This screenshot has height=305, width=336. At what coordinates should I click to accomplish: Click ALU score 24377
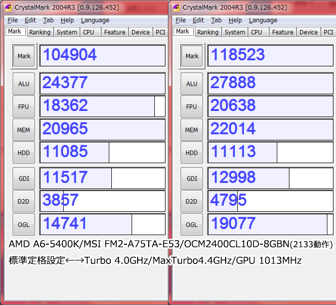coord(103,84)
